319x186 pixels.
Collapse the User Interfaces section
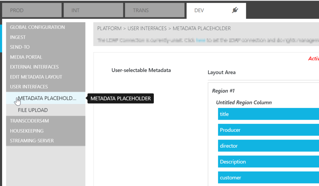point(29,87)
